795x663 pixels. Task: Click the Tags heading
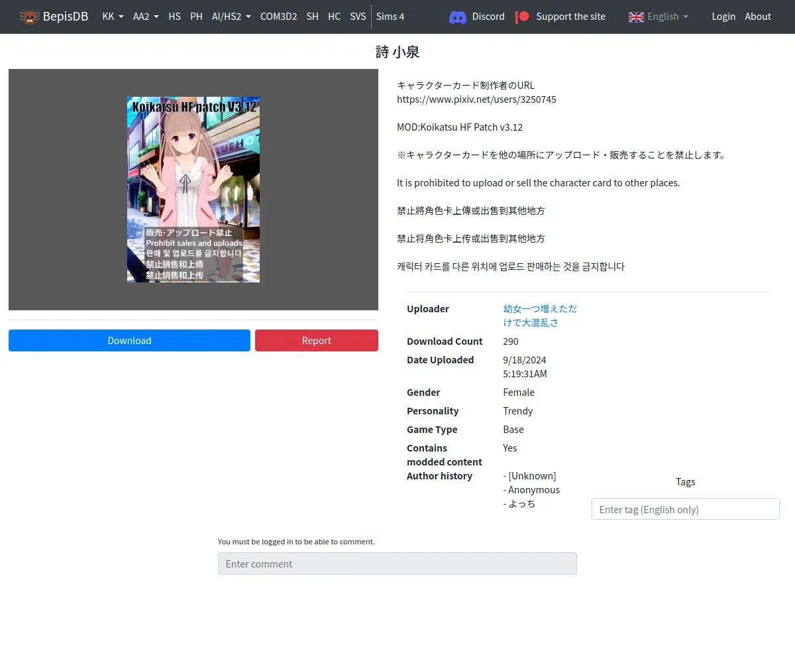point(686,482)
